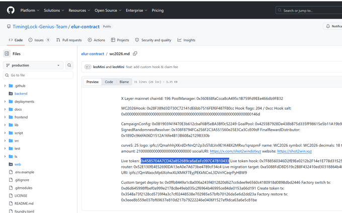Open the leoMini author avatars
342x213 pixels.
[88, 67]
